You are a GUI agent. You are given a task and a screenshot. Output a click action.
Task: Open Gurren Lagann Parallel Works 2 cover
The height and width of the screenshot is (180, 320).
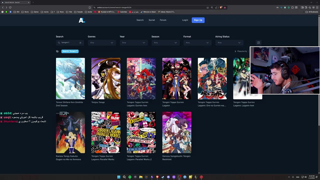tap(141, 132)
